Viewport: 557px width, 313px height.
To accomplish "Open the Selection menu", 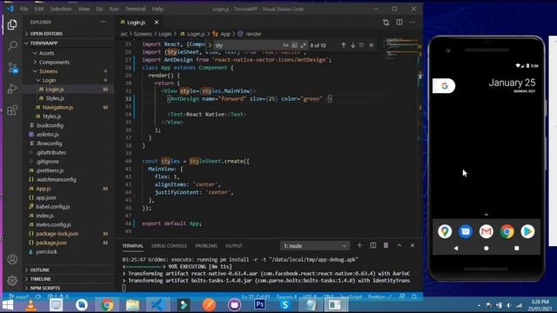I will (x=61, y=9).
